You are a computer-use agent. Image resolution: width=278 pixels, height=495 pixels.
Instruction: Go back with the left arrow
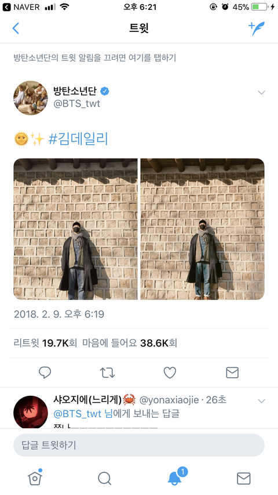pyautogui.click(x=16, y=28)
